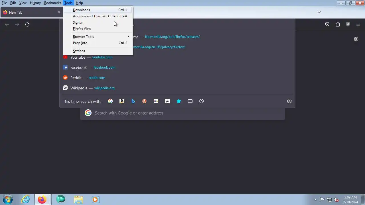Click the Action Center flag tray icon
The width and height of the screenshot is (365, 205).
(x=322, y=200)
